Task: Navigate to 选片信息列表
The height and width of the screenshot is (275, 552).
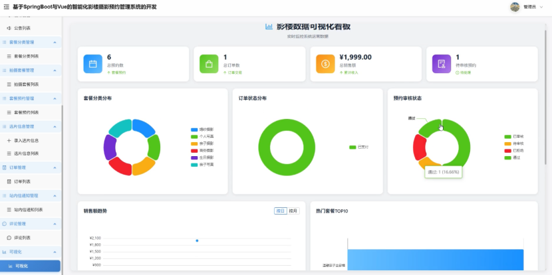Action: click(x=27, y=153)
